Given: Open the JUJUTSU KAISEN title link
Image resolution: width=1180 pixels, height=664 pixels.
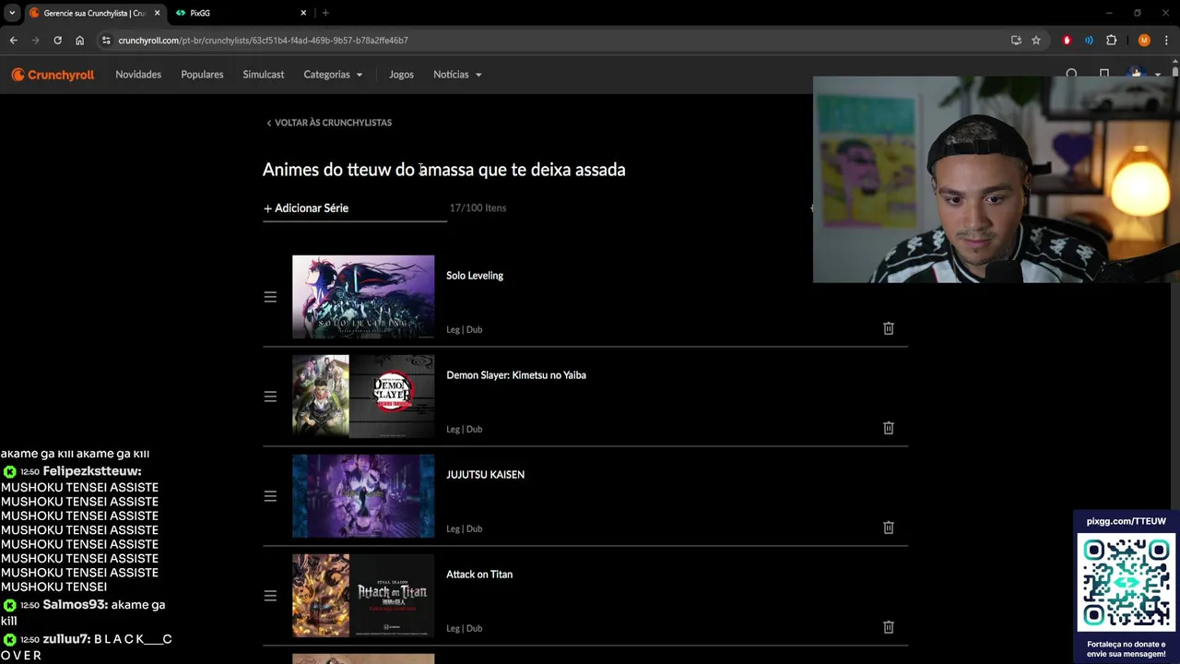Looking at the screenshot, I should pos(485,475).
